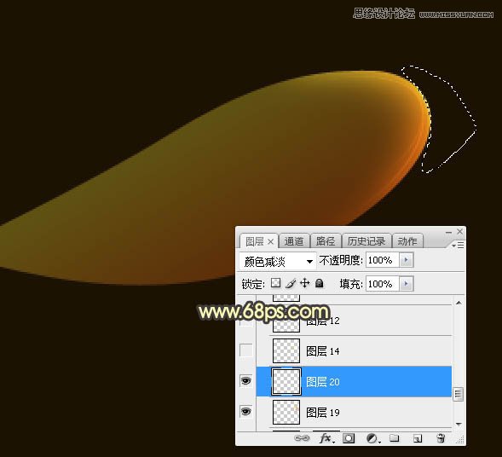
Task: Click thumbnail of 图层 14
Action: coord(286,350)
